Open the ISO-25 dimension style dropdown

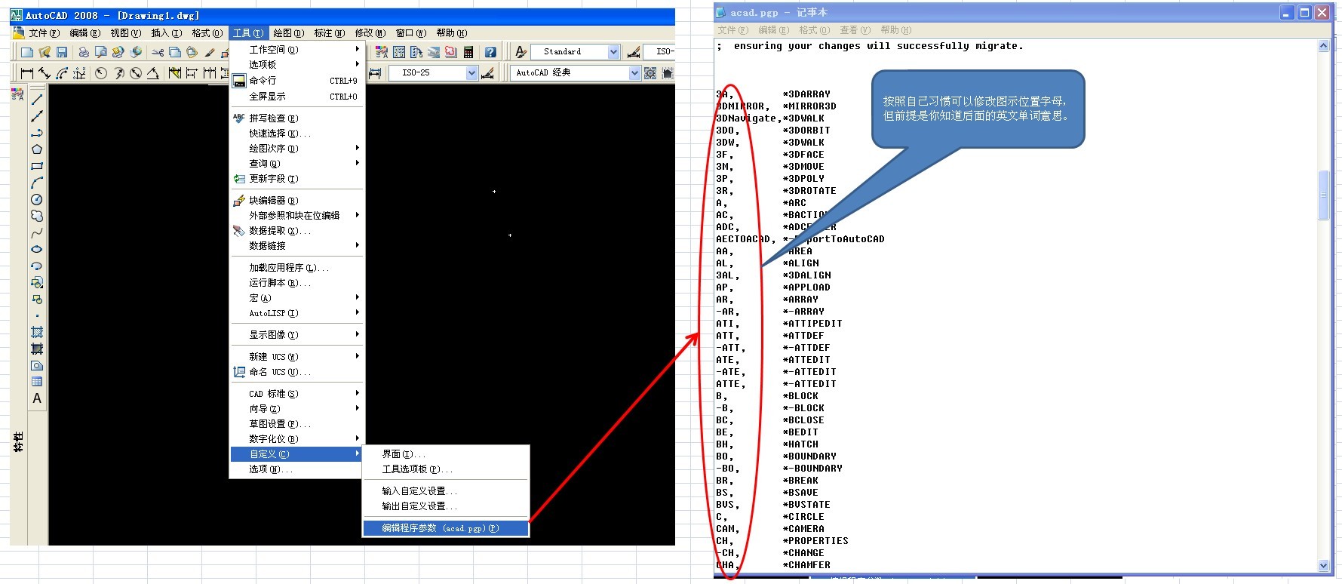coord(471,73)
